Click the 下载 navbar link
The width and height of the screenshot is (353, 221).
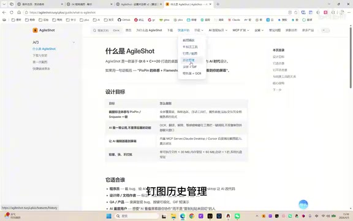click(170, 30)
